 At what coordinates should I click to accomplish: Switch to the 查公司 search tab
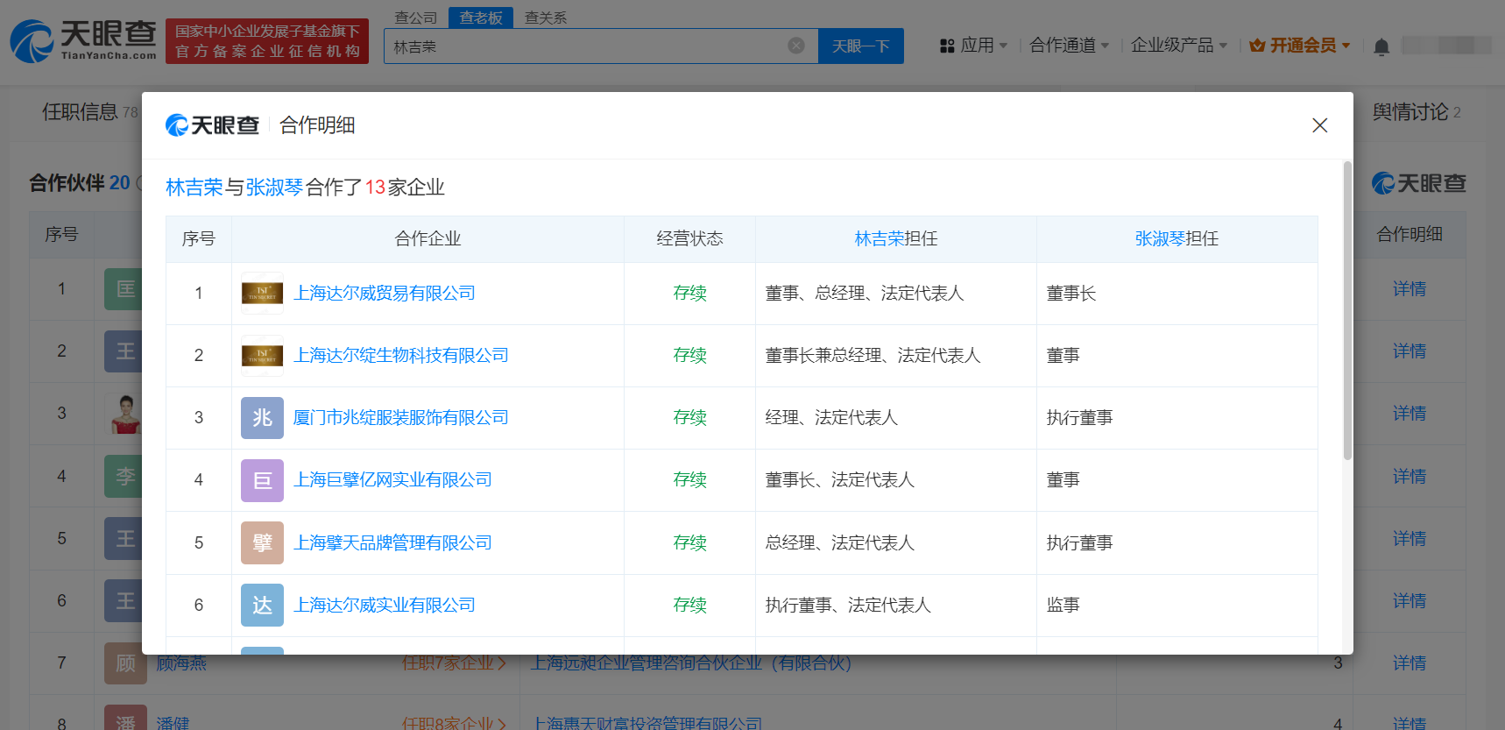(415, 18)
